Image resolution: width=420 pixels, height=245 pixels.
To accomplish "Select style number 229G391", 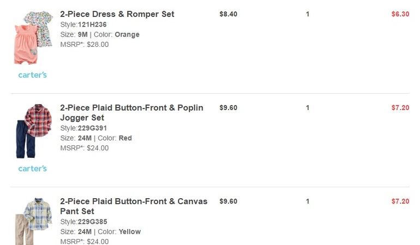I will pyautogui.click(x=92, y=128).
